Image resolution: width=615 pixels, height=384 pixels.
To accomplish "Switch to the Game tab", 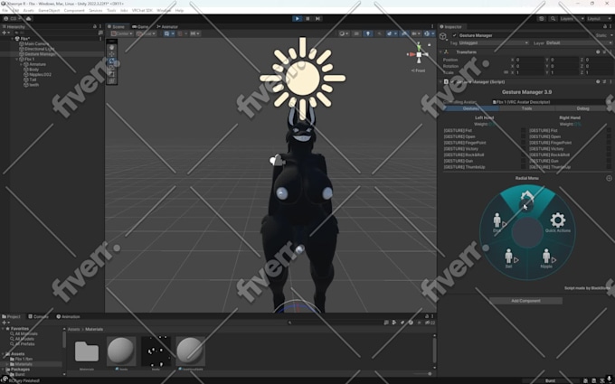I will pyautogui.click(x=140, y=26).
